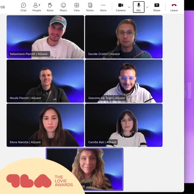Share your screen via Share button
This screenshot has height=194, width=194.
click(157, 7)
